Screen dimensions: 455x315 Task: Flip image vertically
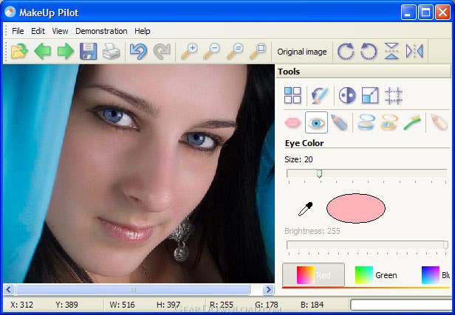[391, 52]
